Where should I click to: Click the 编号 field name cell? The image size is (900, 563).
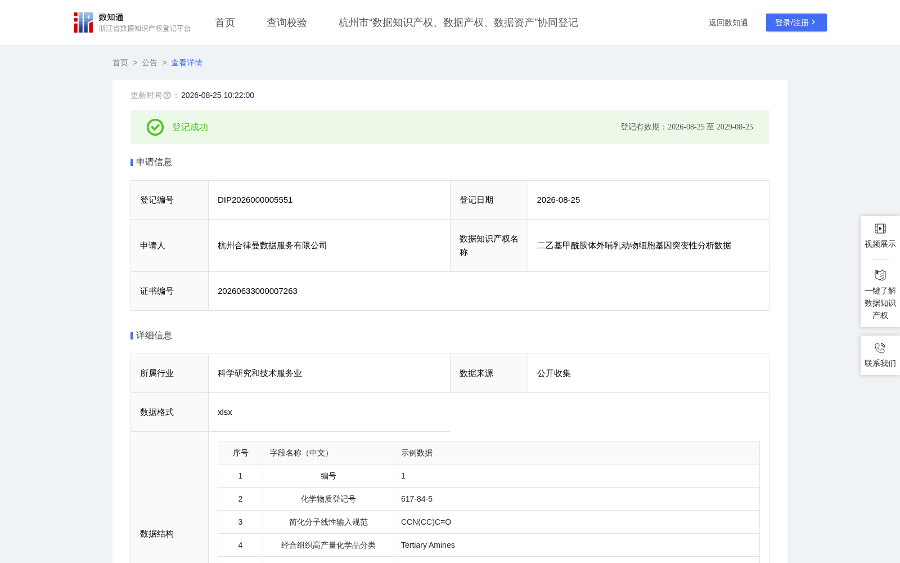pos(328,476)
